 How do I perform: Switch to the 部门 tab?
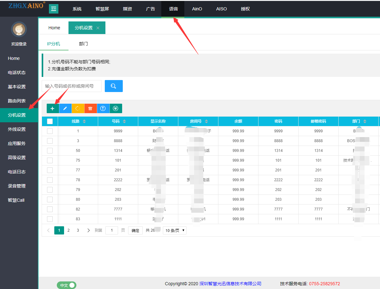pos(83,44)
